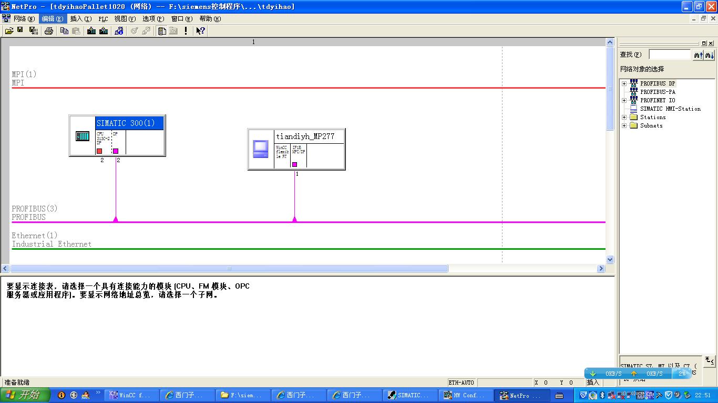Screen dimensions: 718x403
Task: Select the MPI(1) subnet label
Action: click(24, 75)
